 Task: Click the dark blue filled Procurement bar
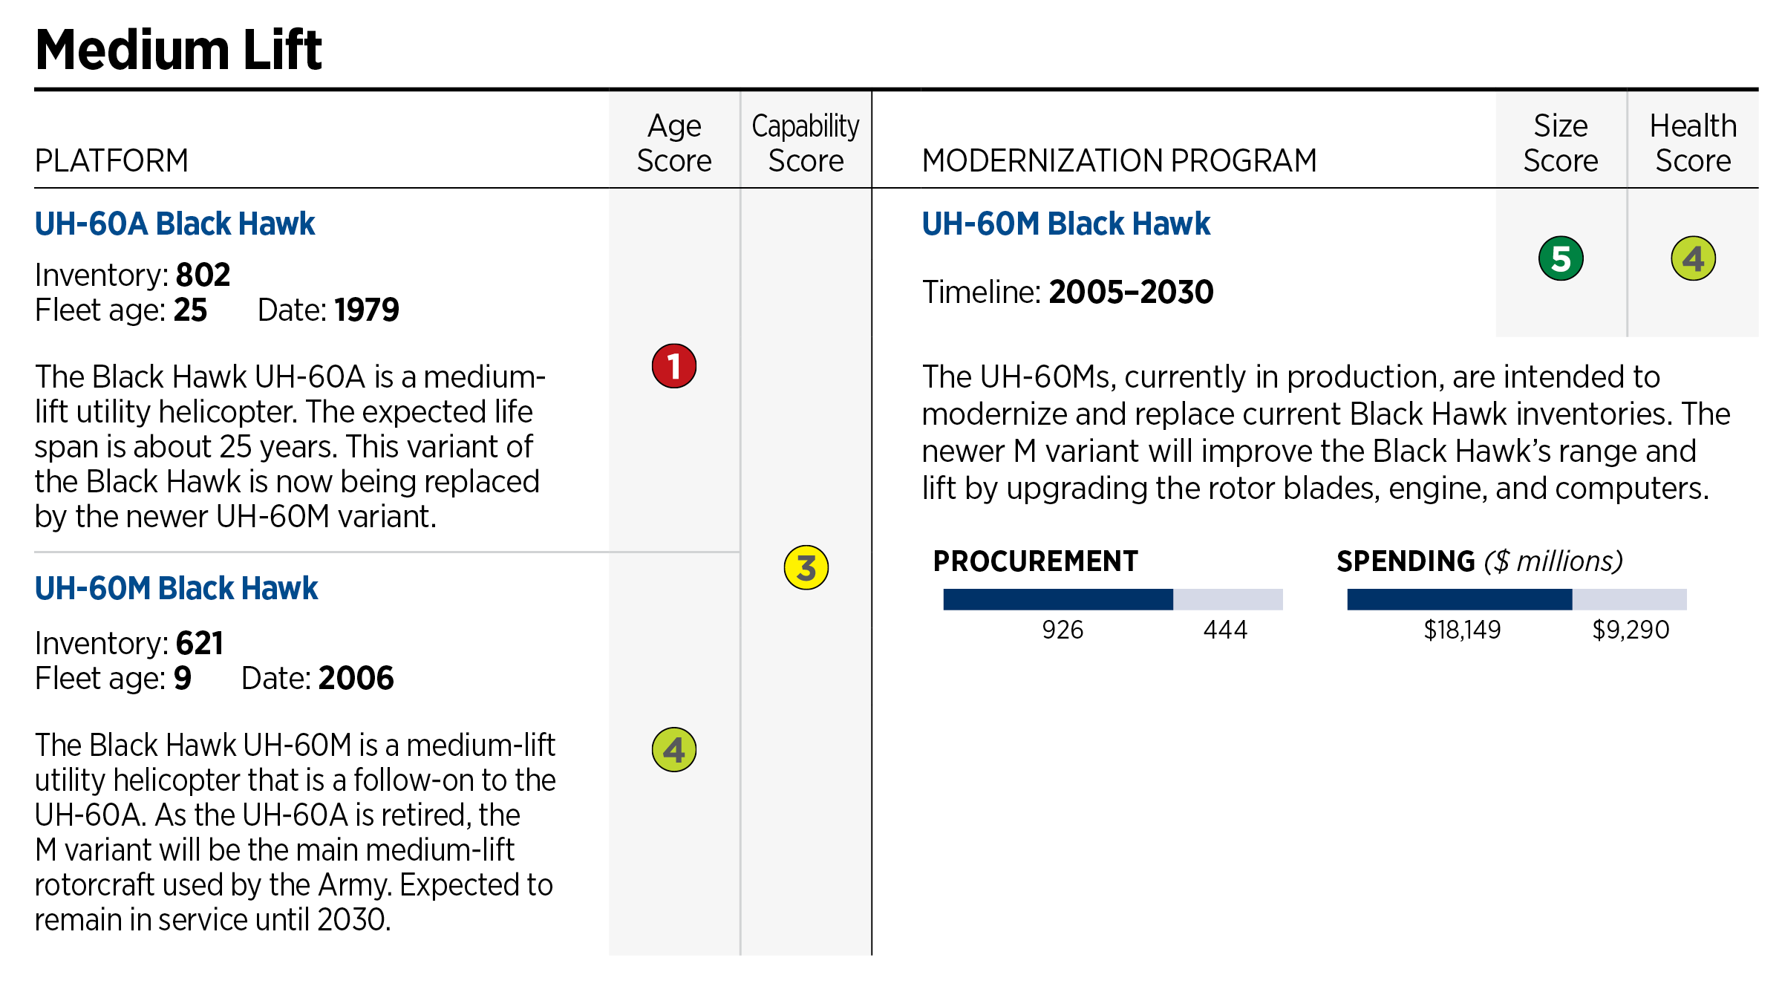[1057, 599]
